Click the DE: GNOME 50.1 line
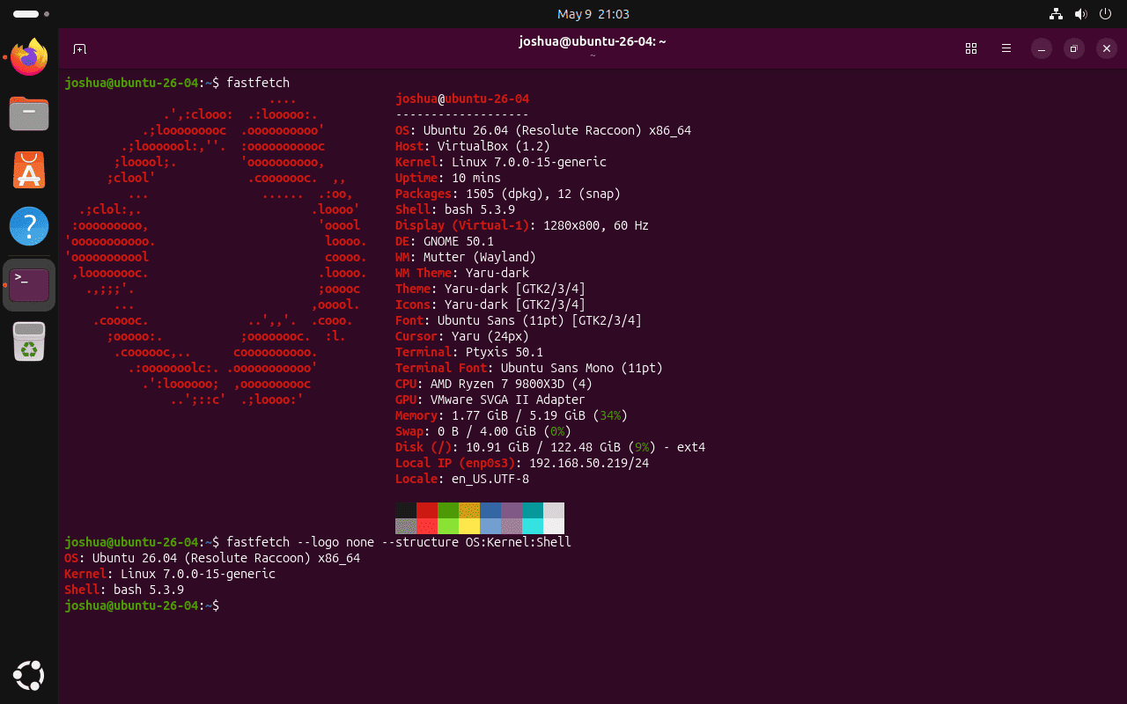 [445, 241]
